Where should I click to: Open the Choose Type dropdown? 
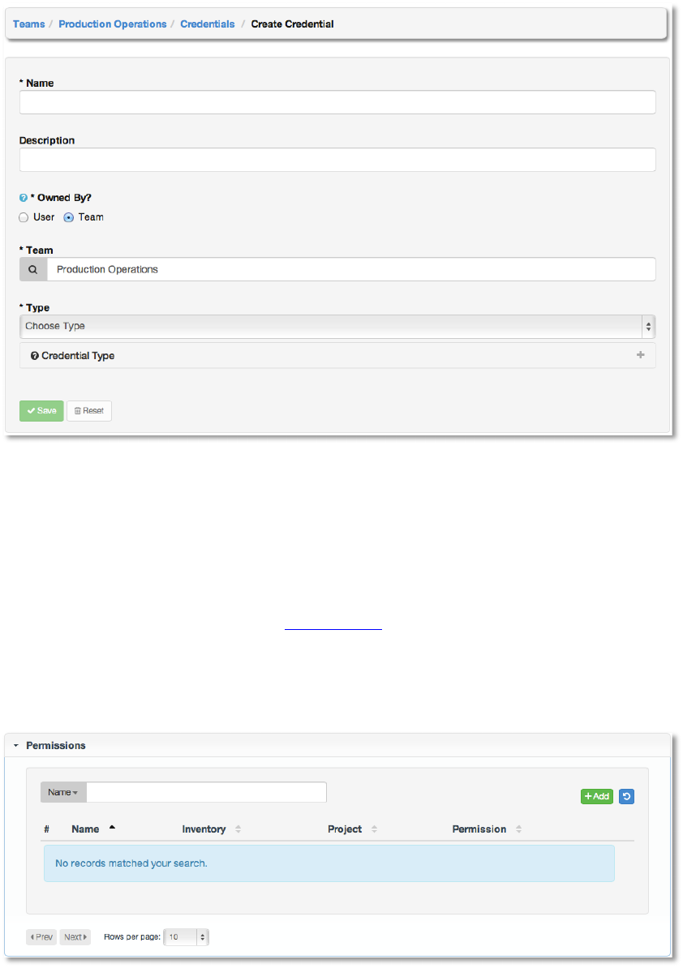click(x=337, y=326)
